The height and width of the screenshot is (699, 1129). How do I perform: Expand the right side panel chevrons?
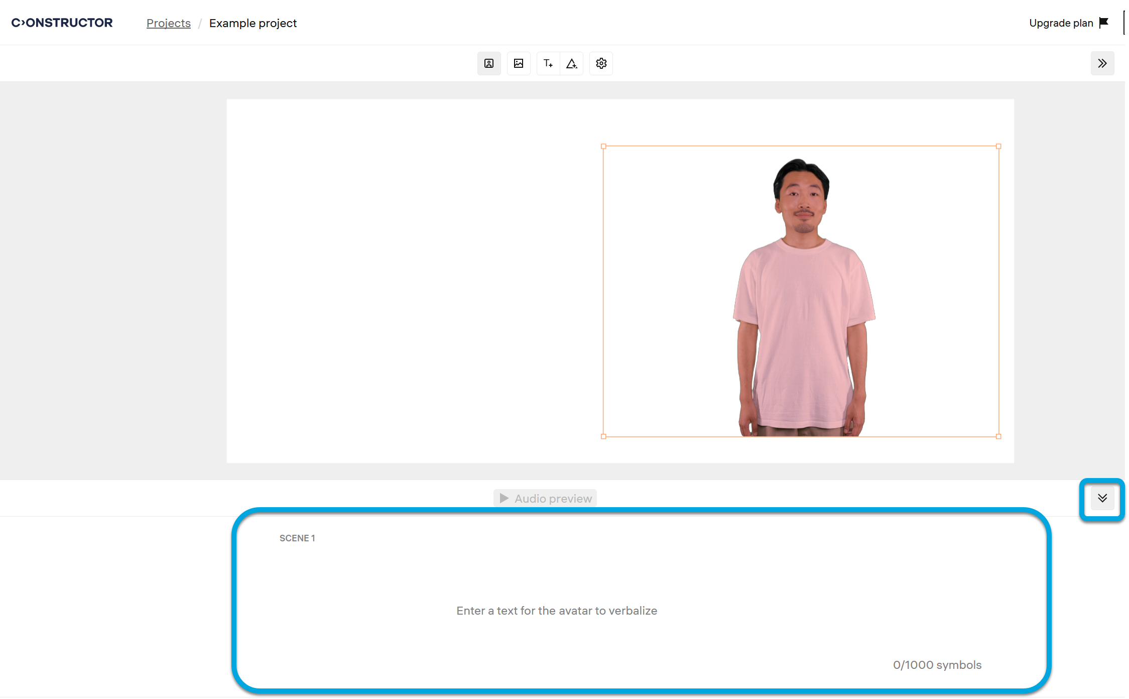(1102, 63)
